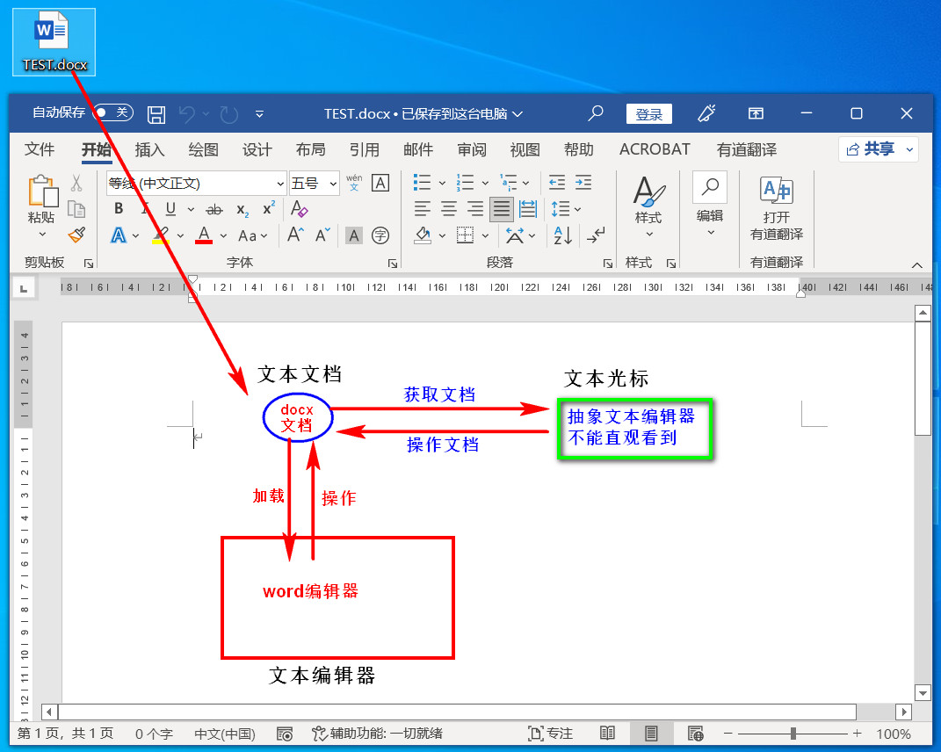Select the bullets list icon
The height and width of the screenshot is (752, 941).
click(x=420, y=182)
